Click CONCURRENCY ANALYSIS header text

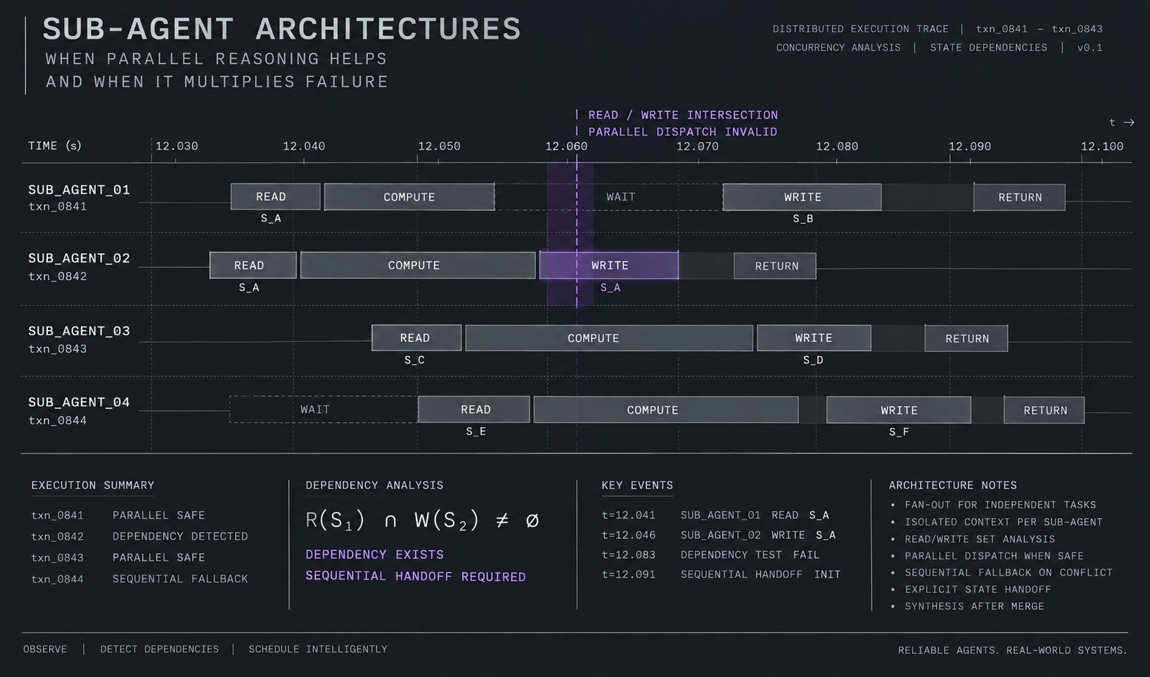pyautogui.click(x=838, y=47)
